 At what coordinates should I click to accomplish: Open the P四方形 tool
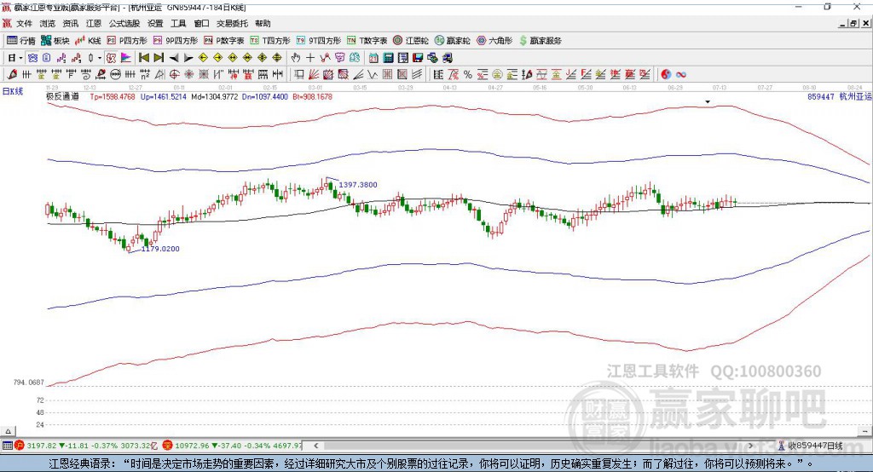[127, 41]
